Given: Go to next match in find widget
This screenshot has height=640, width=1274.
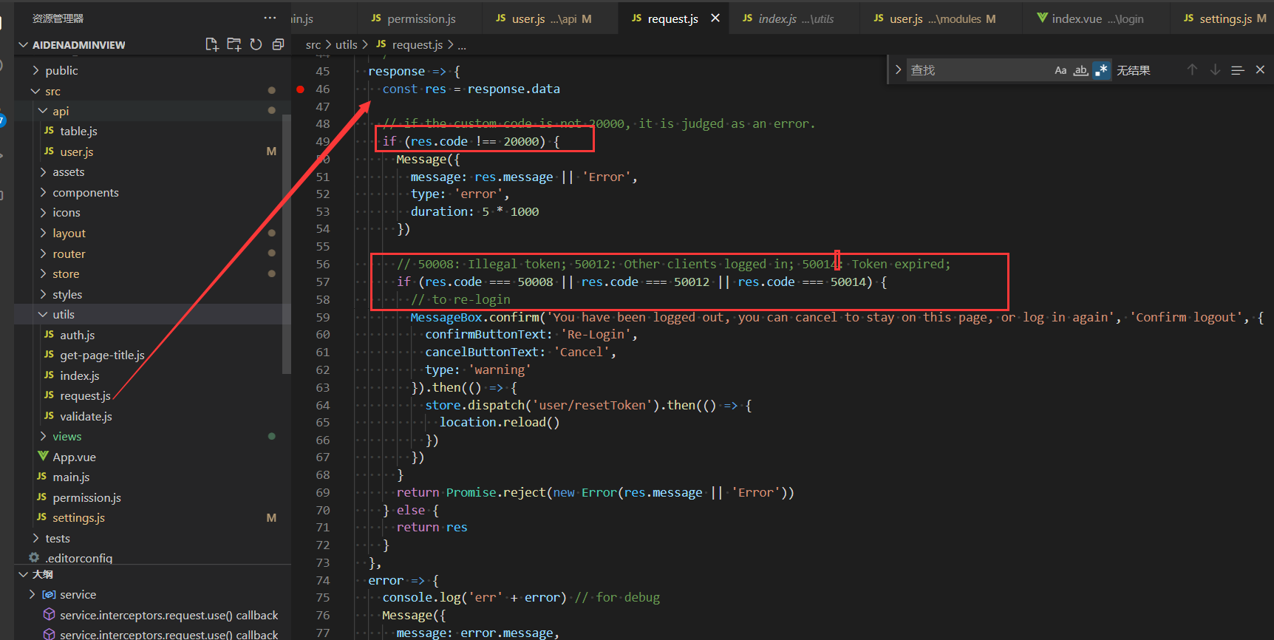Looking at the screenshot, I should [x=1215, y=69].
